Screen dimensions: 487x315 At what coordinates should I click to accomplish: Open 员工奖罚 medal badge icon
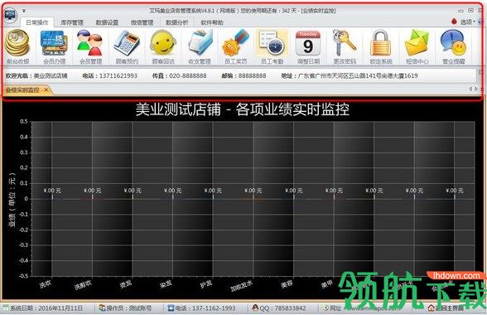click(x=236, y=47)
